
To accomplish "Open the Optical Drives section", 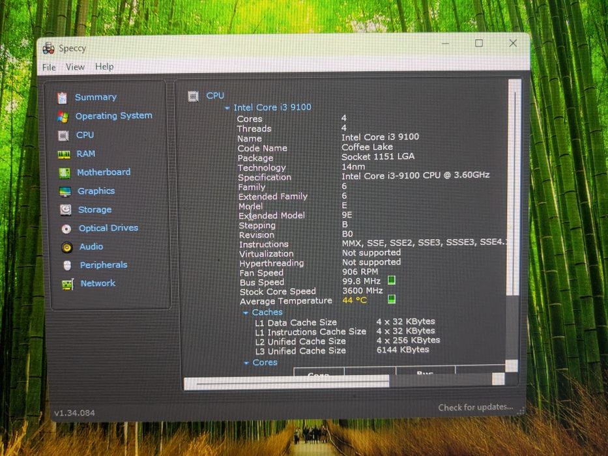I will pos(109,228).
